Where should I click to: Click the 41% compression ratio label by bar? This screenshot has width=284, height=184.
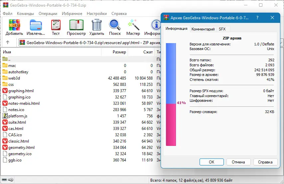(x=181, y=103)
